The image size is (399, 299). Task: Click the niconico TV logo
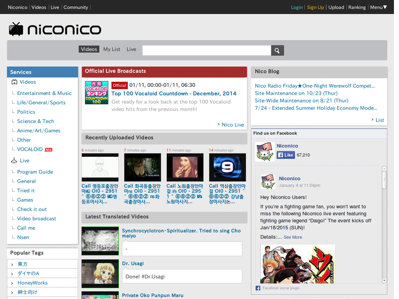tap(55, 29)
